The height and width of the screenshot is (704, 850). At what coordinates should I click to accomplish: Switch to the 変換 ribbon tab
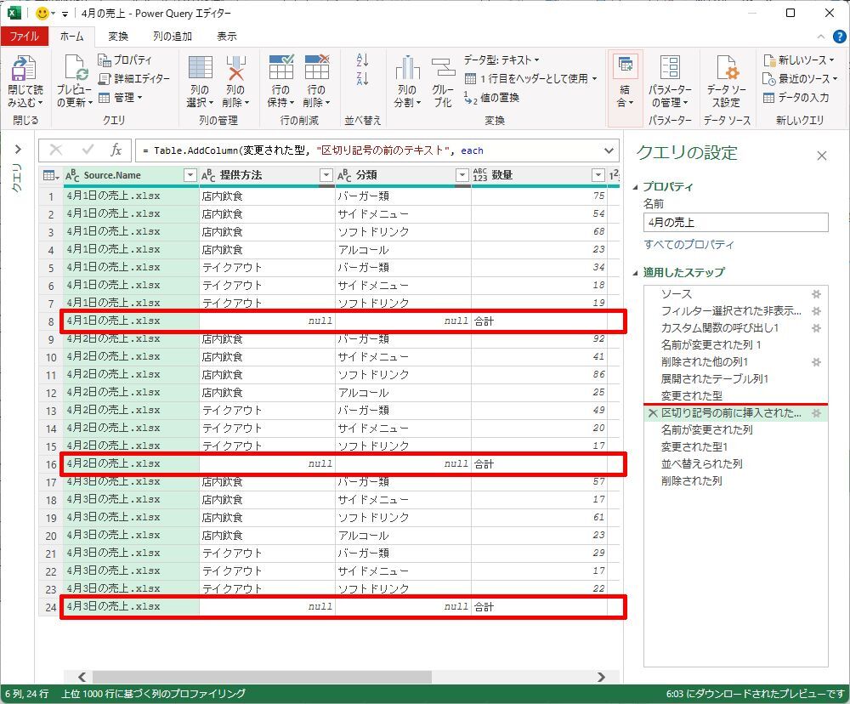tap(118, 37)
